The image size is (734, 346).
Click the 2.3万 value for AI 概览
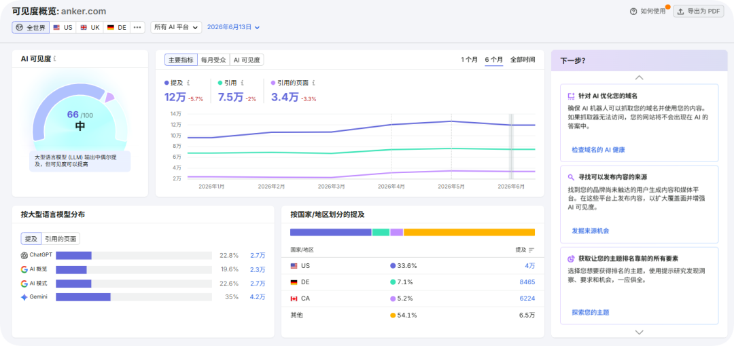tap(258, 269)
